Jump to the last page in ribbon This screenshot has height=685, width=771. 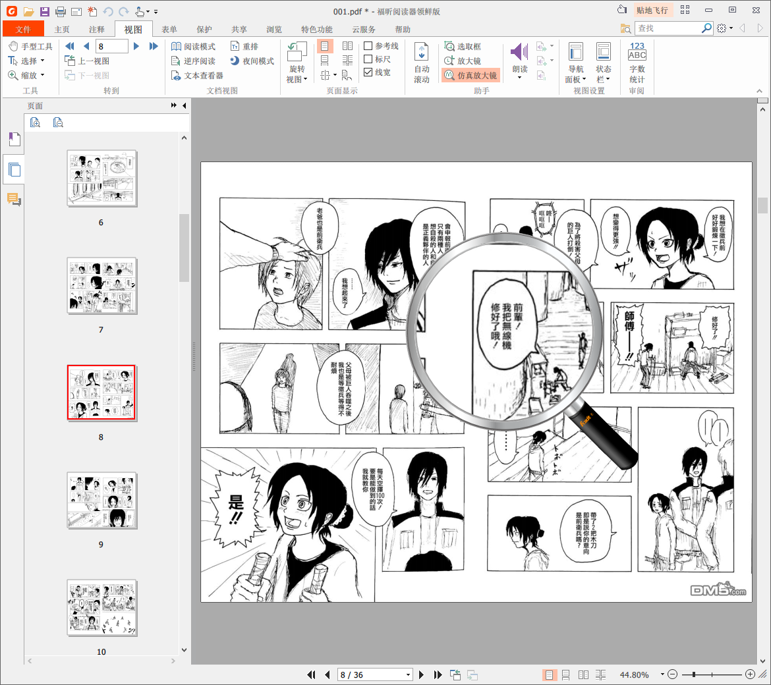154,46
